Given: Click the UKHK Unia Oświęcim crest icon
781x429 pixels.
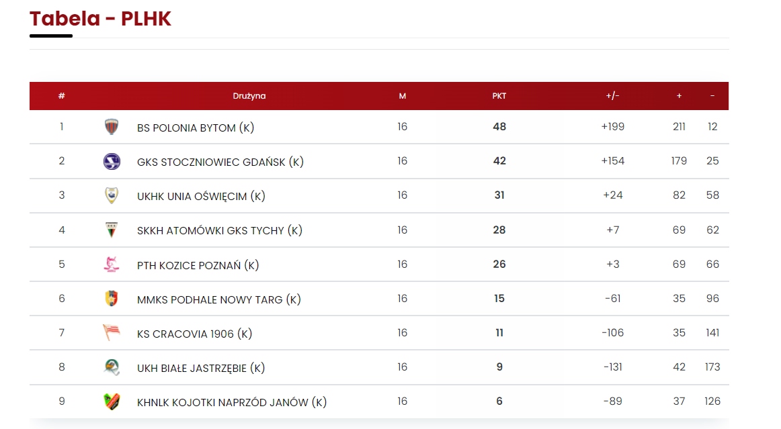Looking at the screenshot, I should (x=112, y=195).
